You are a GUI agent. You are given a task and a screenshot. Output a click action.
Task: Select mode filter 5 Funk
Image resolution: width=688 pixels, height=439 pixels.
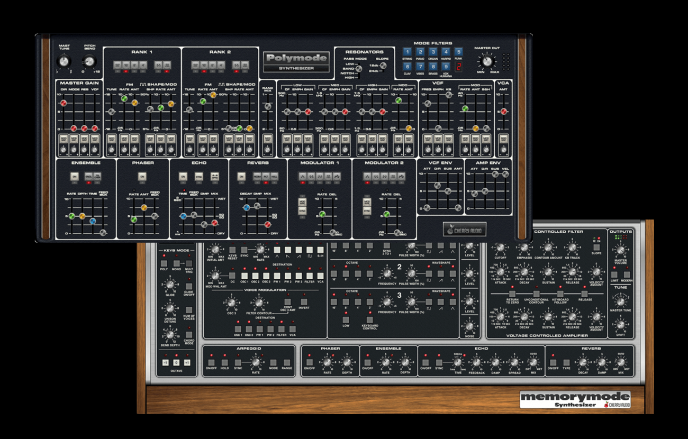pyautogui.click(x=458, y=52)
